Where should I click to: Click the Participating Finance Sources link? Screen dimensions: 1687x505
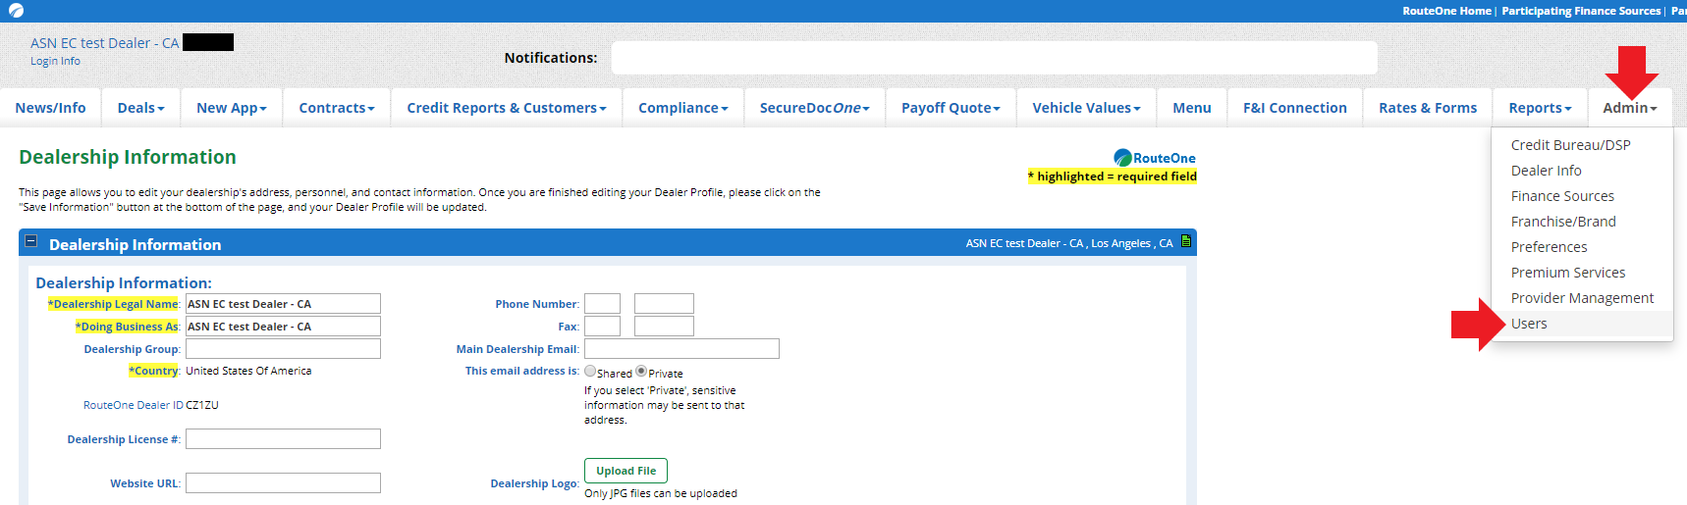1581,11
